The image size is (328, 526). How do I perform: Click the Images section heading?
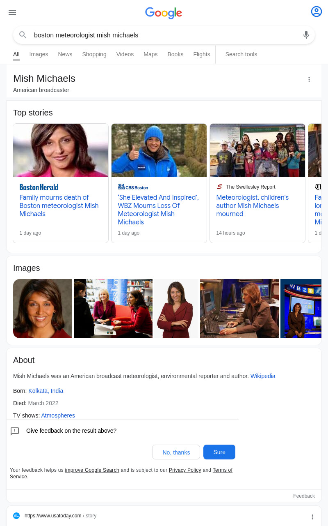(x=27, y=268)
